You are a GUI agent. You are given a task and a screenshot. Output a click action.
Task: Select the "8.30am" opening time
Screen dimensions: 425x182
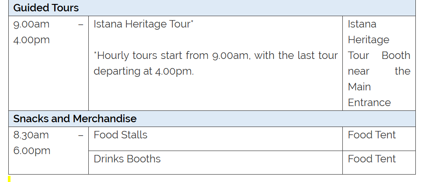point(31,135)
